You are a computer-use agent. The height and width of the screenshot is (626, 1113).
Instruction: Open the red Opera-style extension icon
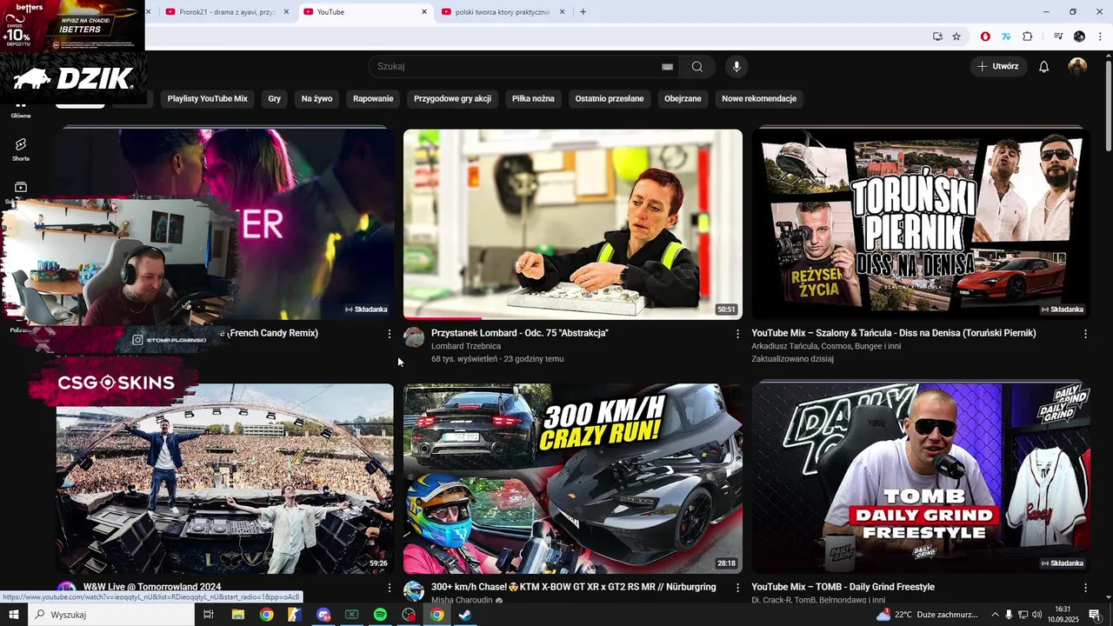[x=985, y=37]
